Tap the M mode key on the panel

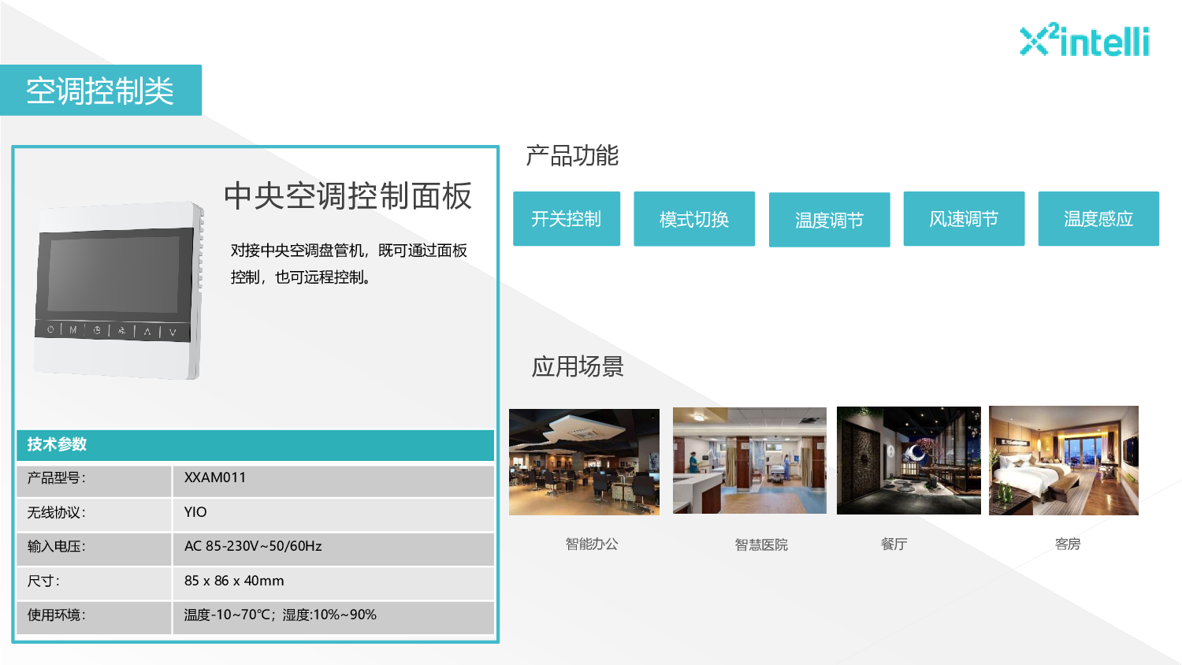[x=73, y=330]
